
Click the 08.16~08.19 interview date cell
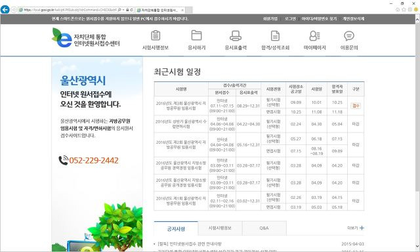pyautogui.click(x=316, y=151)
